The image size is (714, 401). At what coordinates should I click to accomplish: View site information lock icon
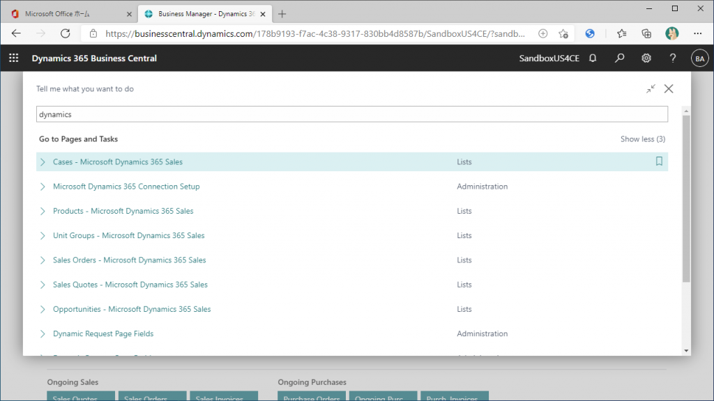pos(93,33)
